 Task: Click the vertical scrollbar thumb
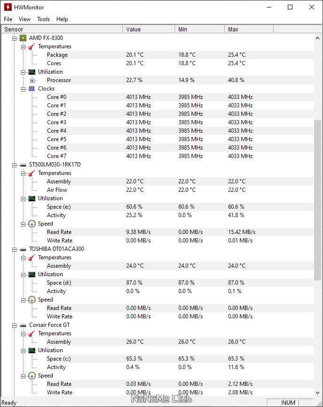pos(317,199)
